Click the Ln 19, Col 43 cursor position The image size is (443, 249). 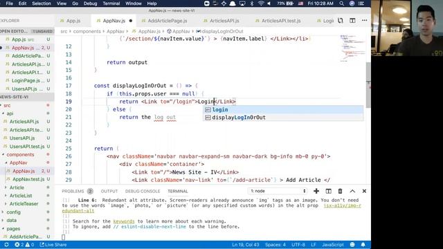click(245, 245)
